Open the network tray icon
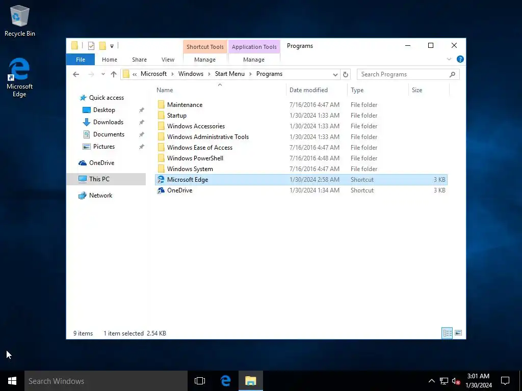522x391 pixels. [x=444, y=381]
